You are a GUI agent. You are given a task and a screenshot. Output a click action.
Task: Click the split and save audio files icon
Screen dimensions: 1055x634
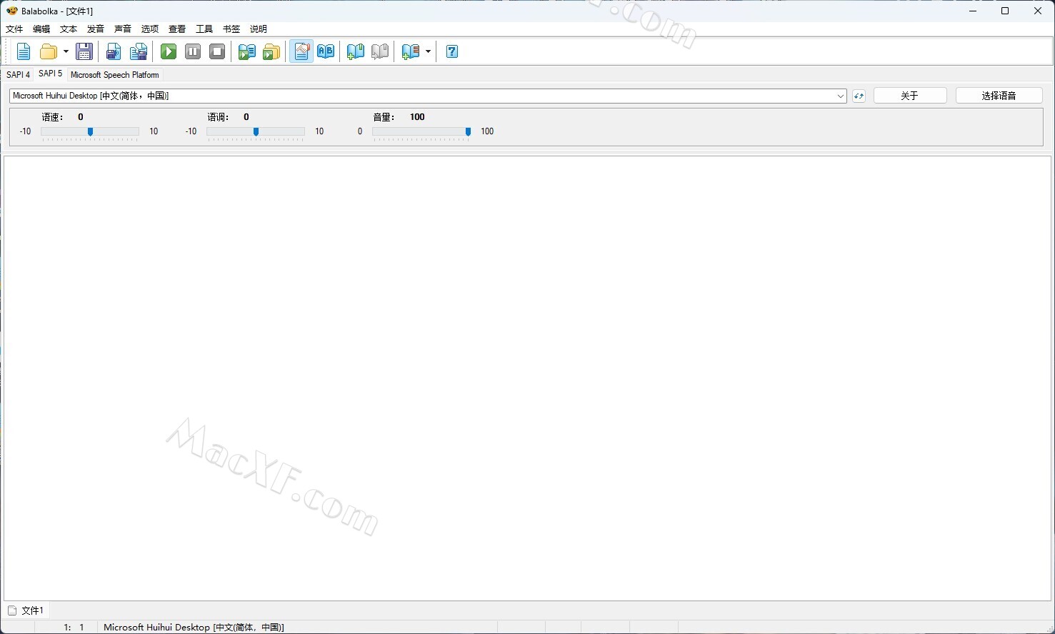[x=139, y=51]
